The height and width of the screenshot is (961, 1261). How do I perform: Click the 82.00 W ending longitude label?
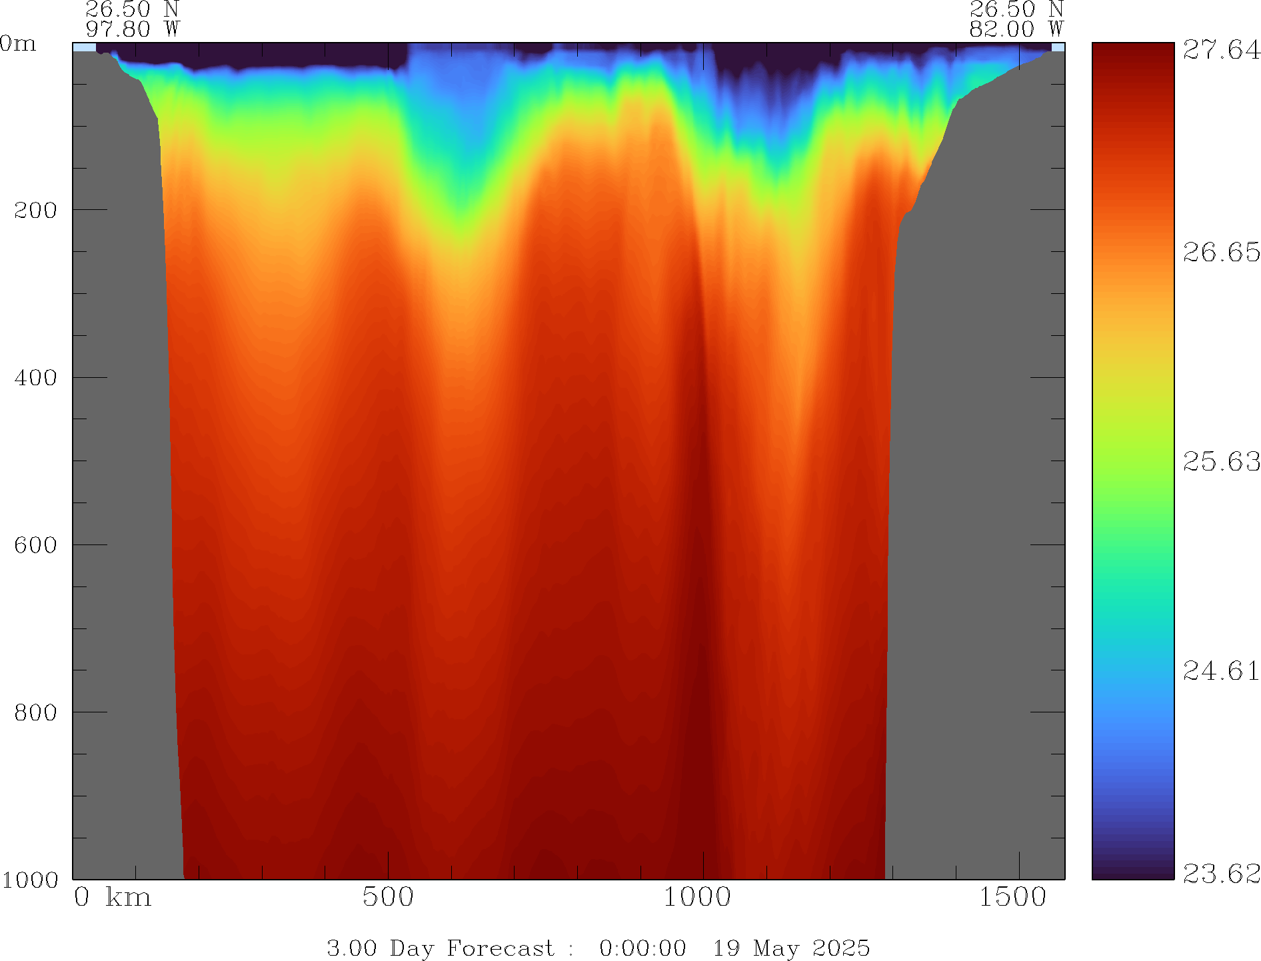click(x=1016, y=29)
